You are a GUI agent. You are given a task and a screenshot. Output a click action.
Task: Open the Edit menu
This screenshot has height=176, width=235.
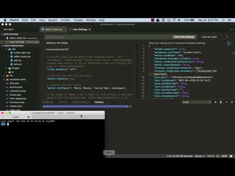coord(33,20)
